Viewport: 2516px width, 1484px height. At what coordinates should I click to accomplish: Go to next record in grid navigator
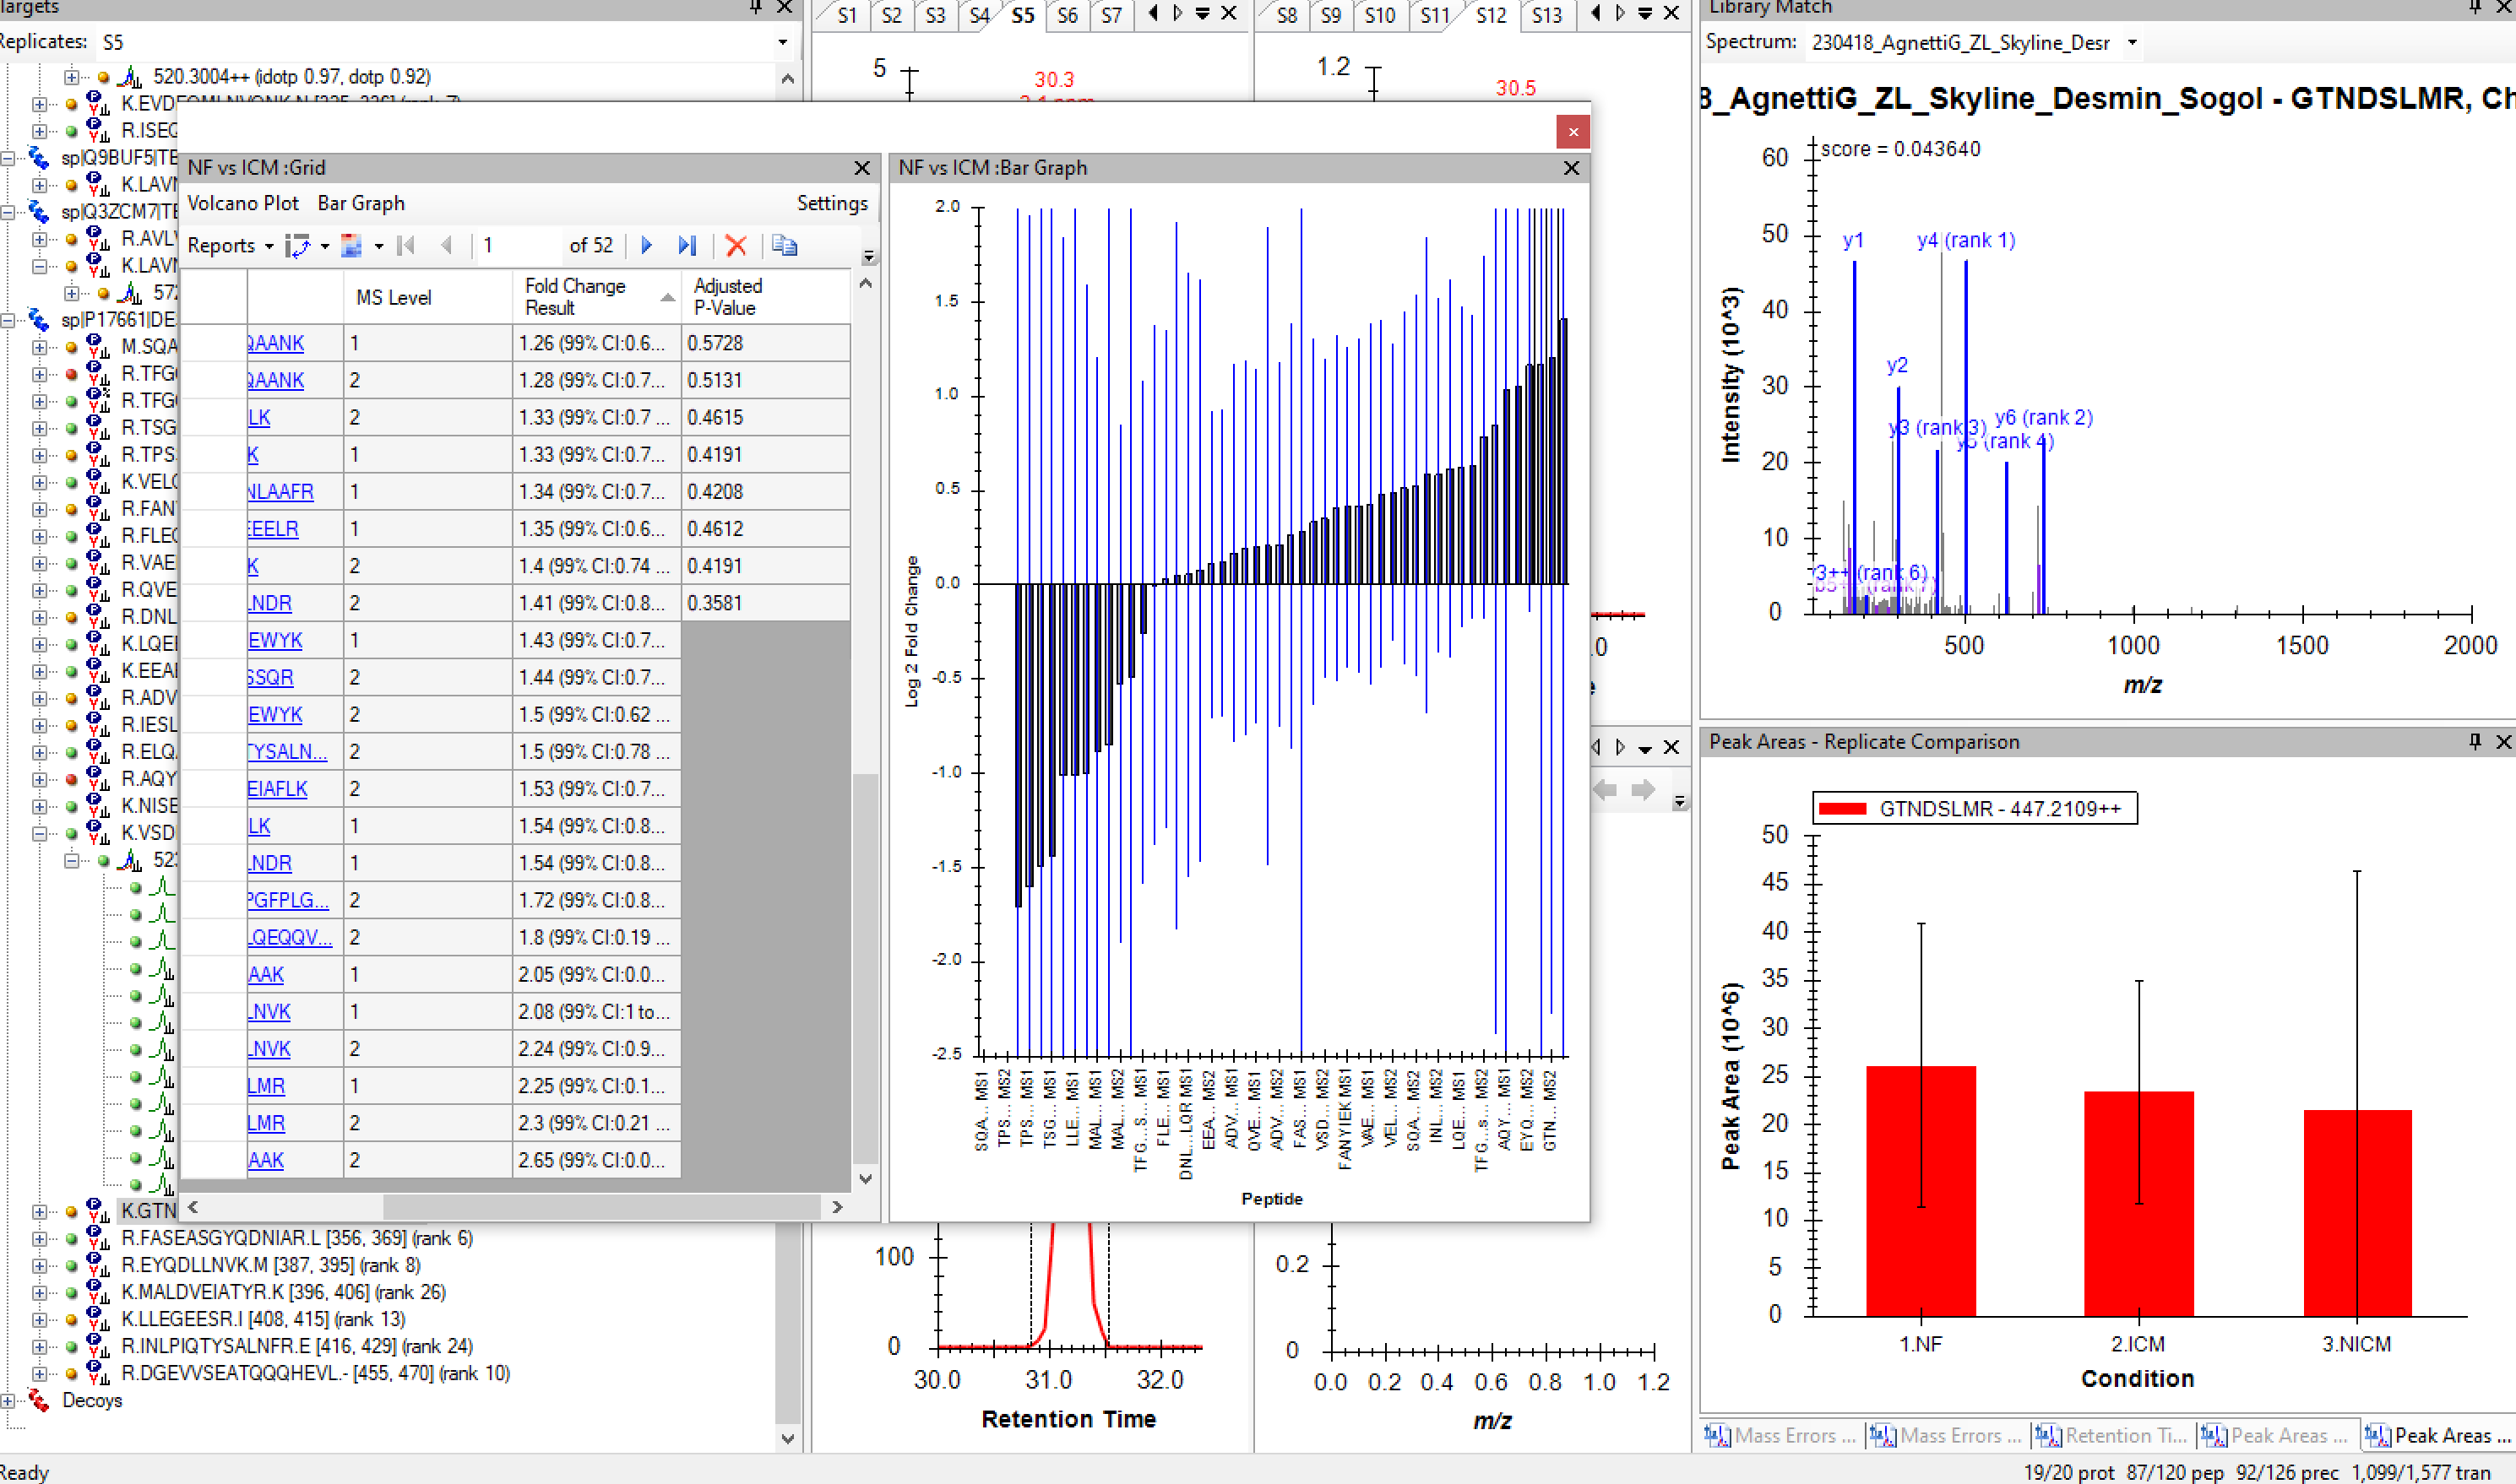pos(646,246)
